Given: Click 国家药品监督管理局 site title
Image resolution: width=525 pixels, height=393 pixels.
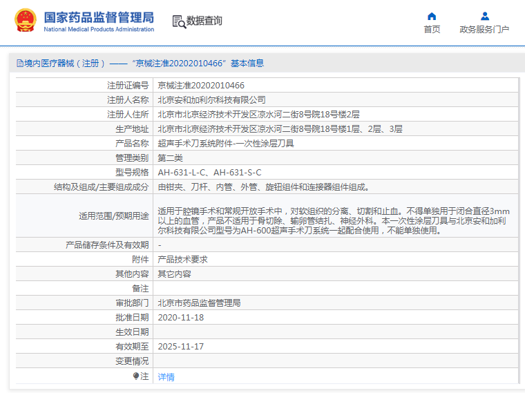Looking at the screenshot, I should [99, 17].
